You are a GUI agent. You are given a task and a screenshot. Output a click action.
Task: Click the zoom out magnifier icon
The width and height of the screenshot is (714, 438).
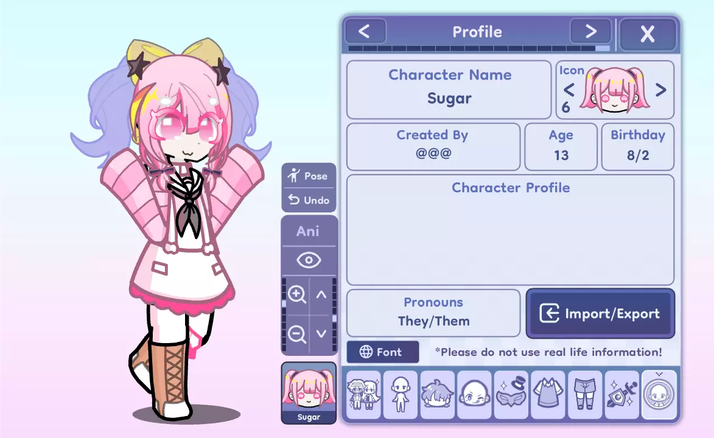(x=297, y=334)
